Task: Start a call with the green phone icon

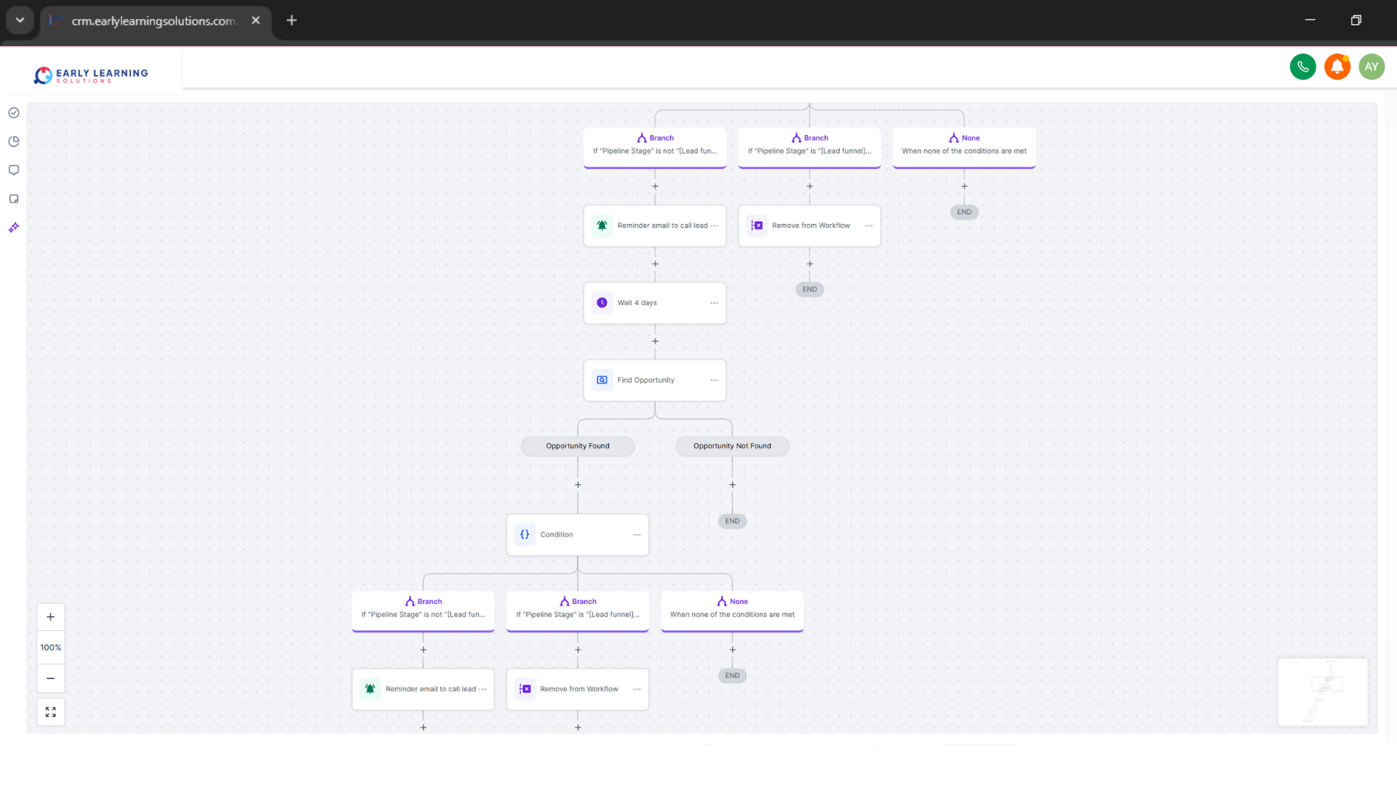Action: pyautogui.click(x=1303, y=67)
